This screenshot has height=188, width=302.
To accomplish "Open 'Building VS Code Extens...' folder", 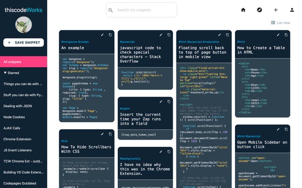I will pyautogui.click(x=23, y=172).
